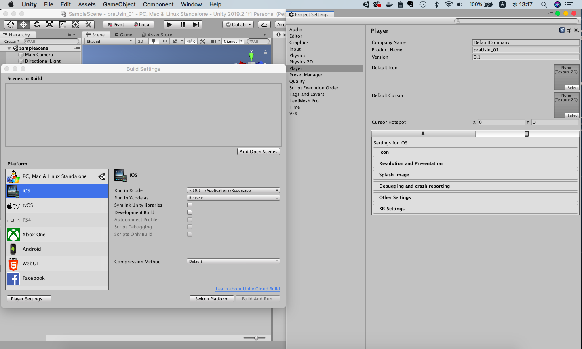Image resolution: width=582 pixels, height=349 pixels.
Task: Click the Pause button
Action: click(x=183, y=25)
